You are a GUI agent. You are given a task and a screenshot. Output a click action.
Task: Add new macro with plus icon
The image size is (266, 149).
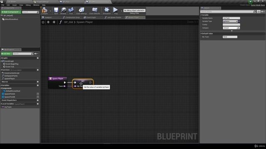point(38,82)
